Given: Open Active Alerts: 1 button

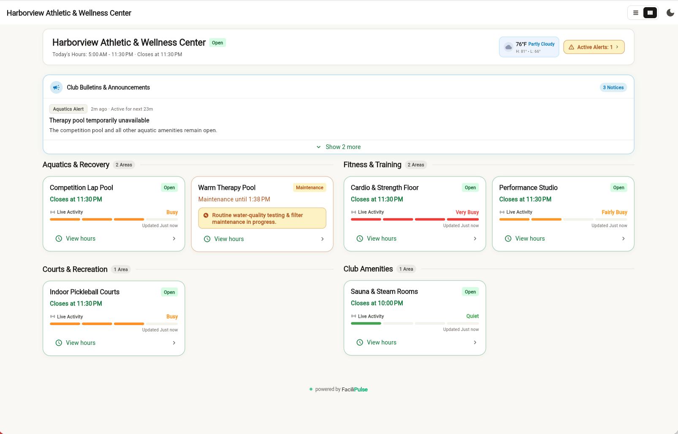Looking at the screenshot, I should click(594, 47).
